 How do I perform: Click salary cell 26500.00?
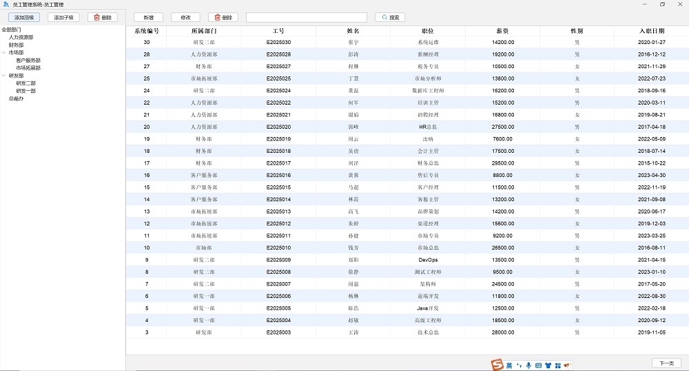point(503,248)
